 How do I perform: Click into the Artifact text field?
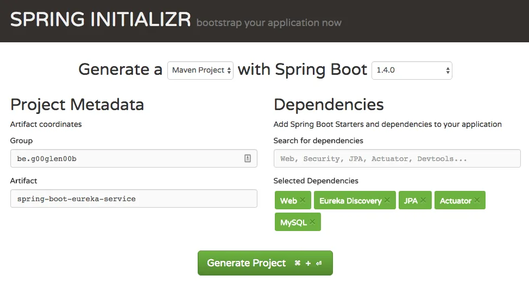(134, 198)
